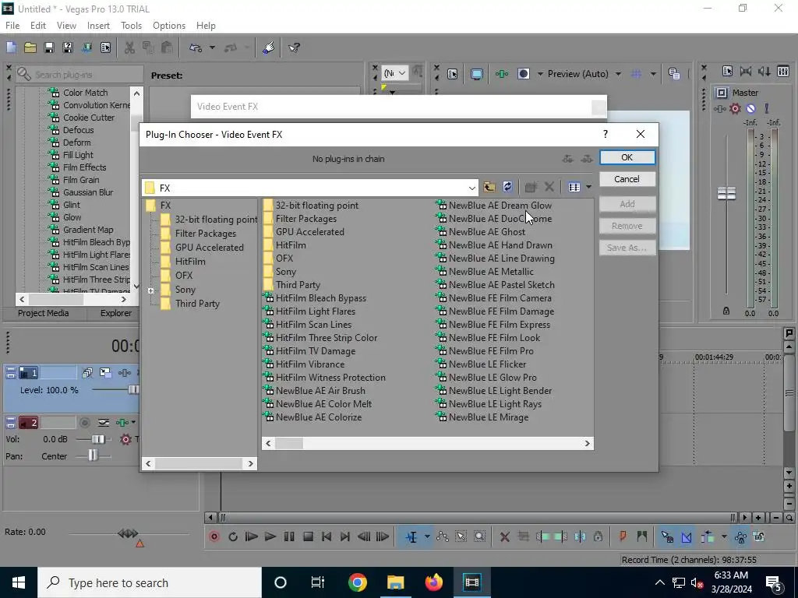Open the Auto Ripple mode dropdown arrow

click(x=724, y=536)
